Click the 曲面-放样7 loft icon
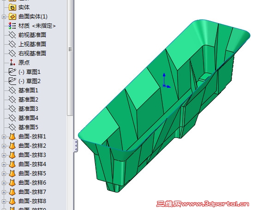The image size is (258, 210). tap(12, 192)
